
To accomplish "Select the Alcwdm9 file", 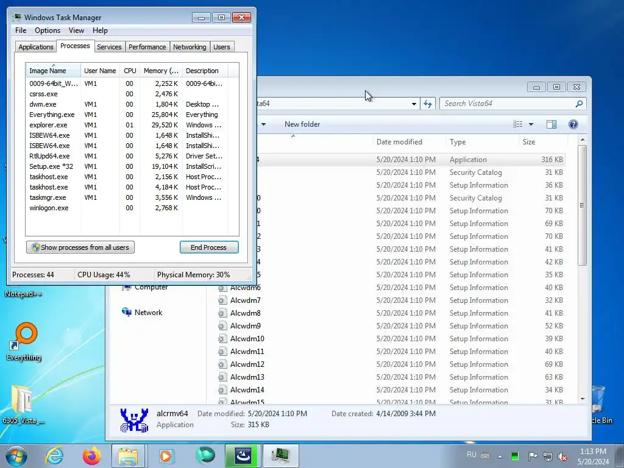I will click(245, 326).
